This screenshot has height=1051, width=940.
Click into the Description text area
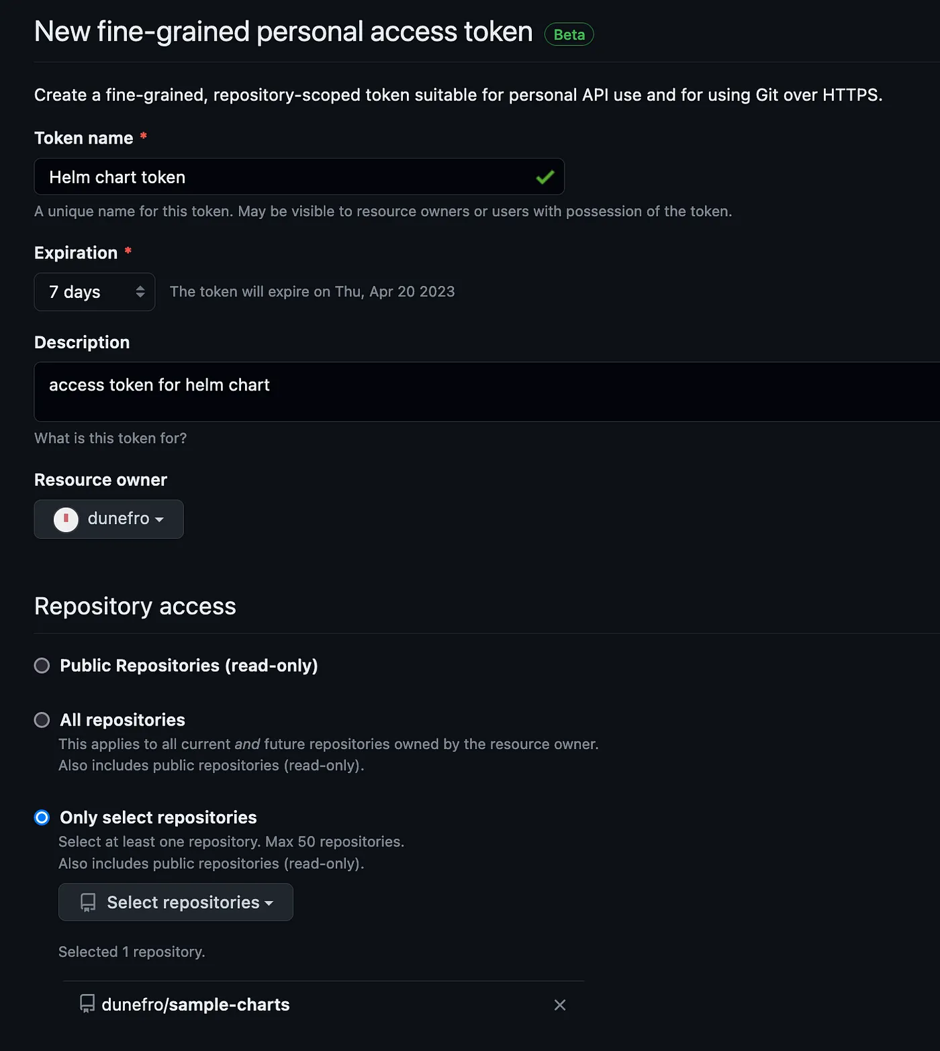[487, 392]
